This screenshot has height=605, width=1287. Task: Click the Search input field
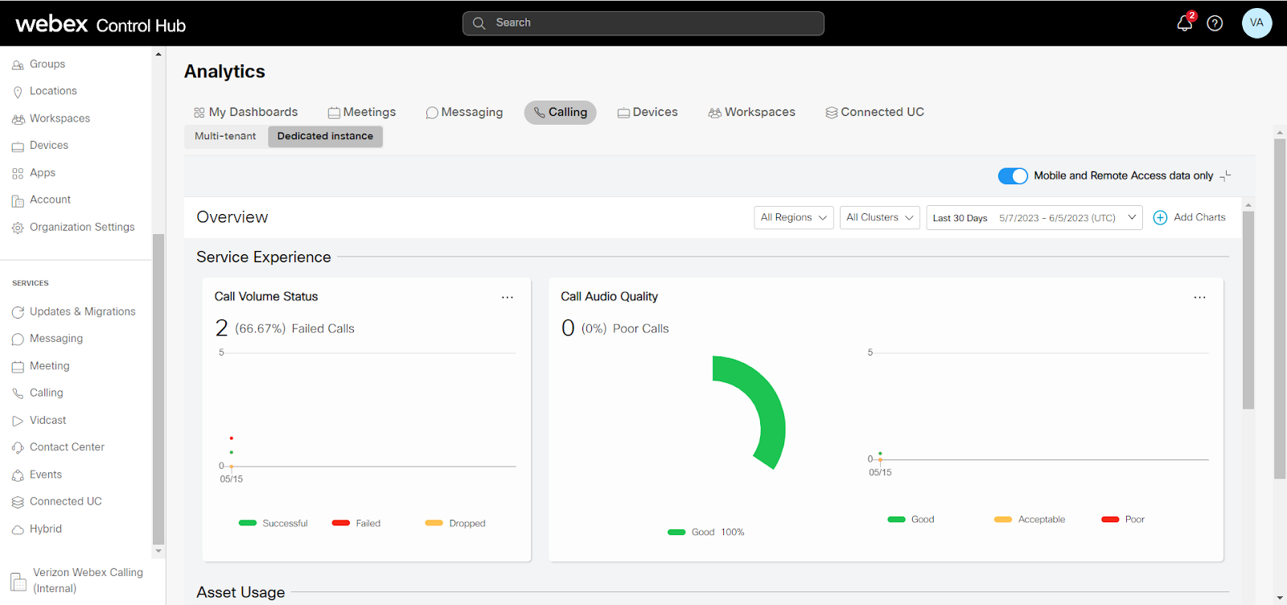click(643, 23)
